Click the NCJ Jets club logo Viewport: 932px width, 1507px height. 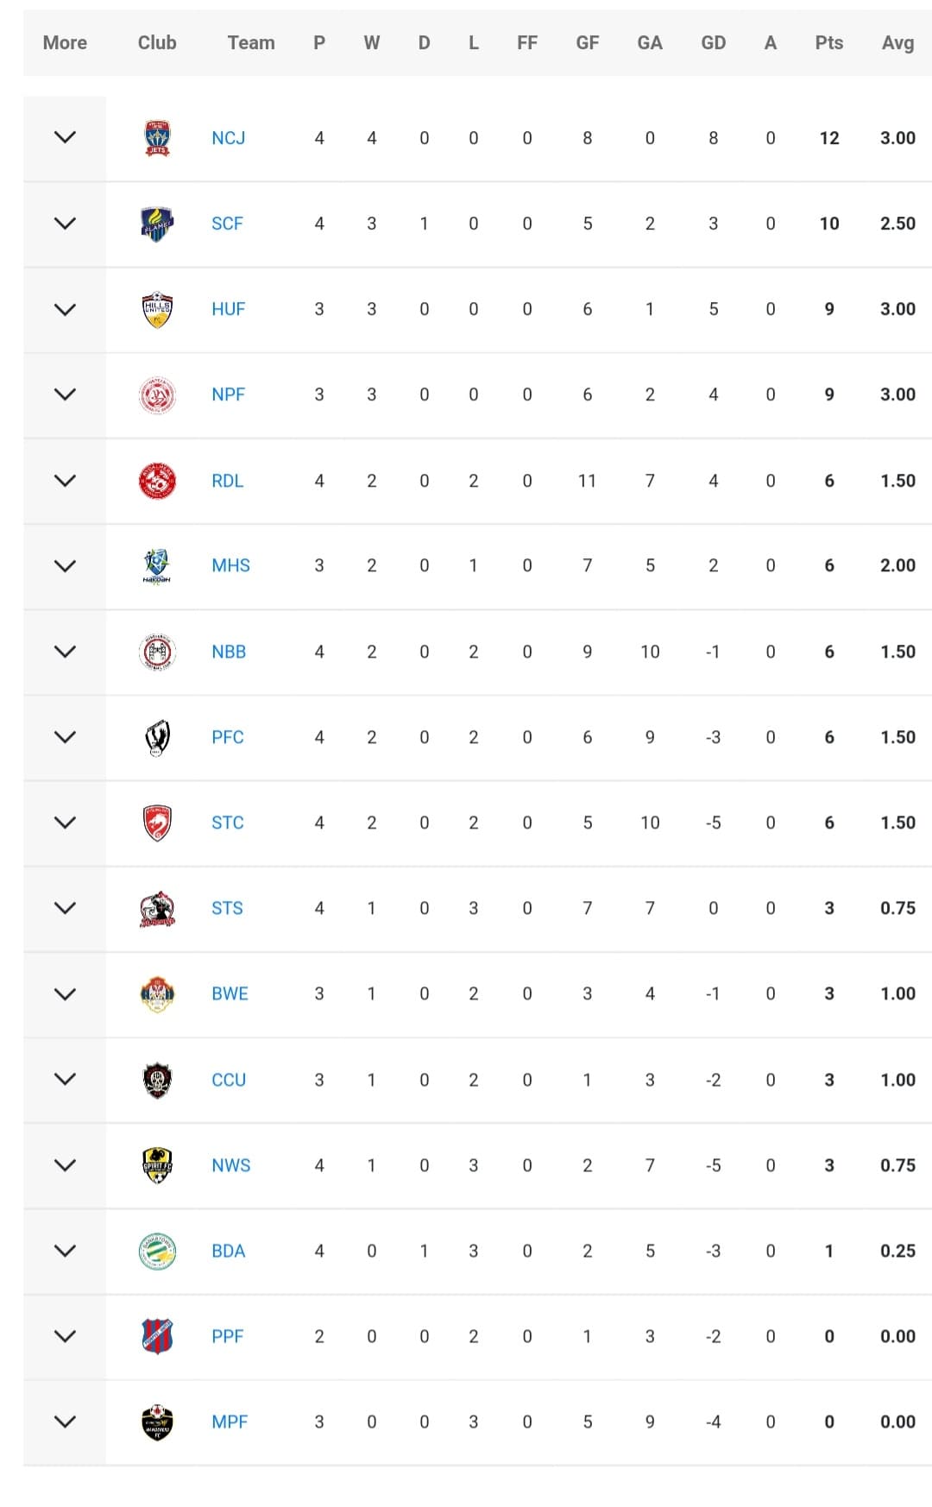point(157,138)
